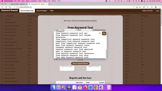Open Wi-Fi status icon in menu bar
Image resolution: width=162 pixels, height=91 pixels.
click(133, 1)
